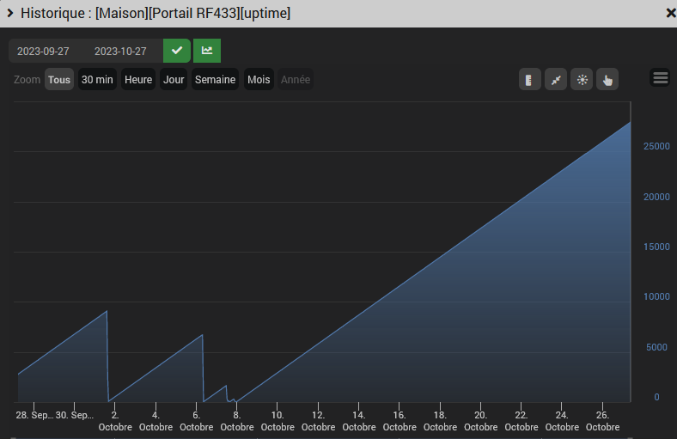Image resolution: width=677 pixels, height=439 pixels.
Task: Click the green chart comparison icon button
Action: click(207, 51)
